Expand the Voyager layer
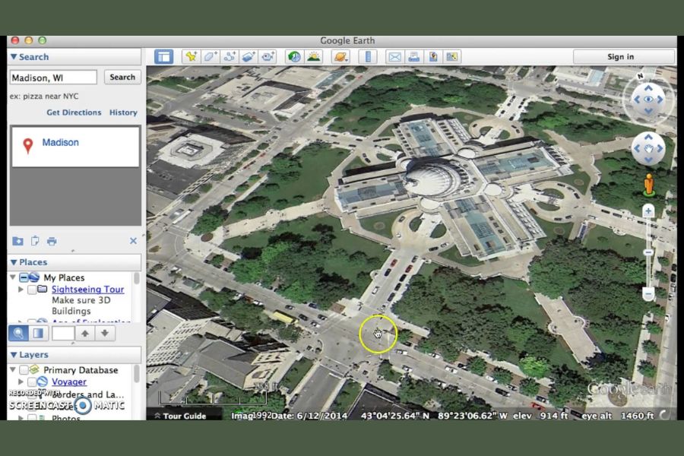684x456 pixels. (21, 382)
